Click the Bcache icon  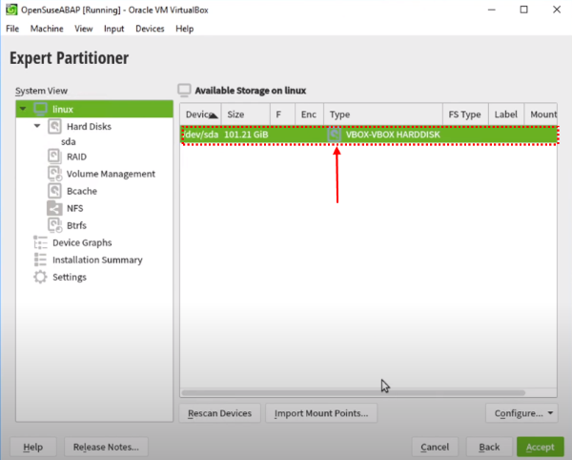(x=54, y=191)
